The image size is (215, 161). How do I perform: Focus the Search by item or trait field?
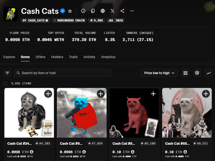(x=63, y=73)
